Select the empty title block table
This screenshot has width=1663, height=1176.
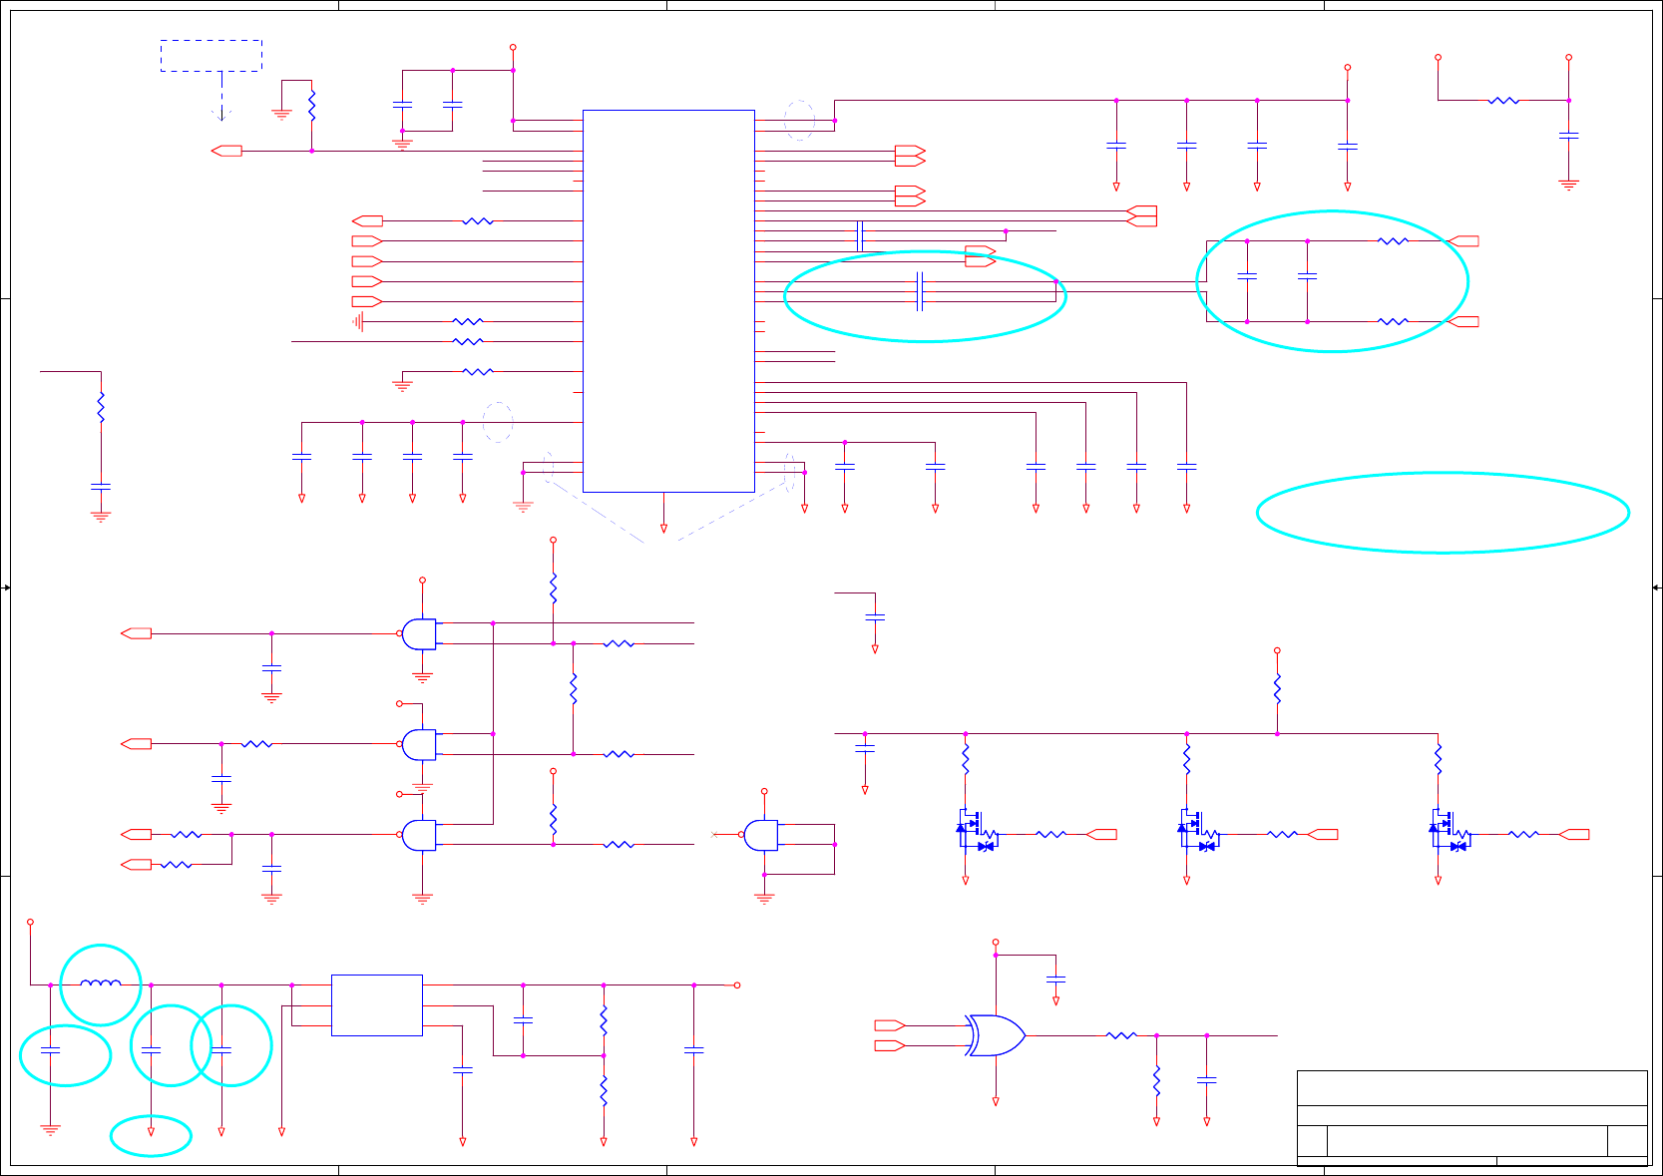coord(1471,1117)
